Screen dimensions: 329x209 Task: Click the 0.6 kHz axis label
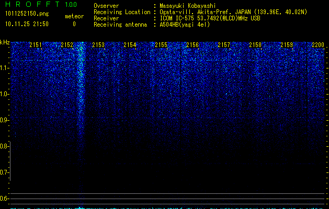click(x=4, y=199)
